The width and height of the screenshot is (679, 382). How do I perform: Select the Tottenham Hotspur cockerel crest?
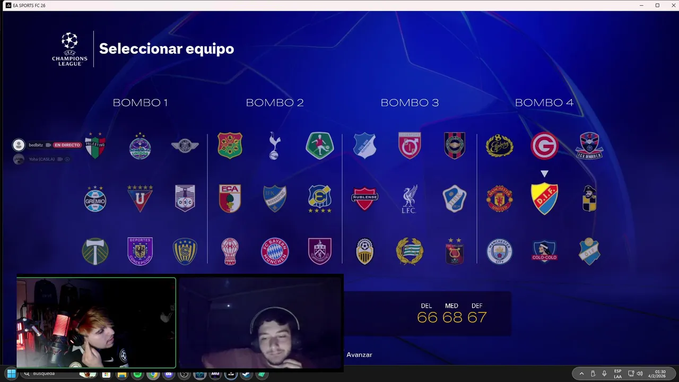274,146
